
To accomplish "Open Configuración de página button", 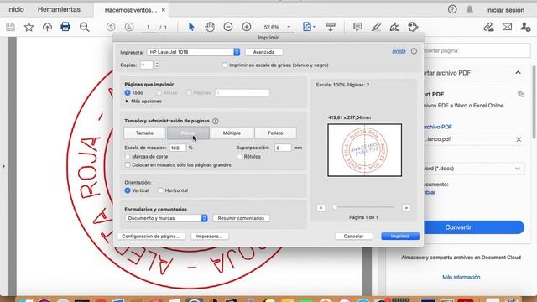I will coord(151,237).
